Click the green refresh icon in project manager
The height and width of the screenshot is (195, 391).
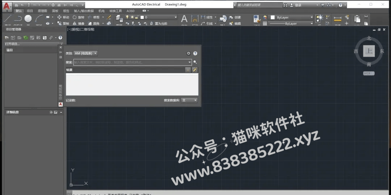click(25, 38)
